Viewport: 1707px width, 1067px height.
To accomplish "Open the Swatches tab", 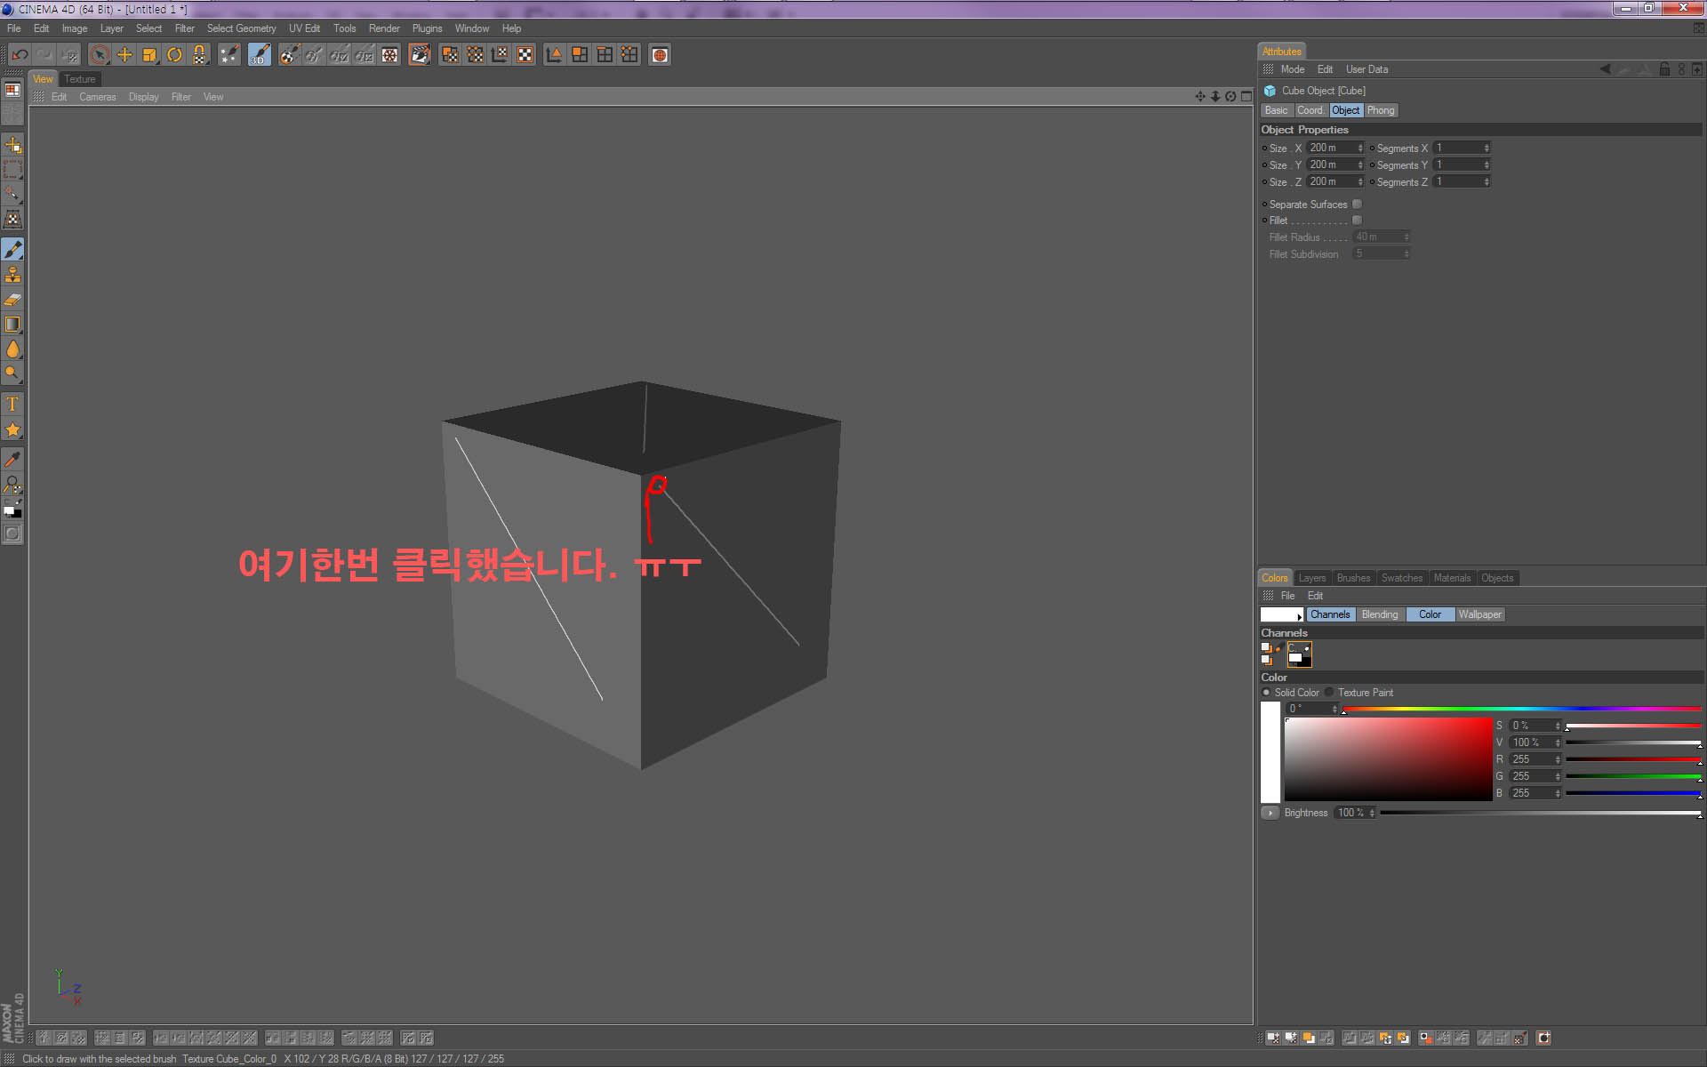I will 1401,578.
